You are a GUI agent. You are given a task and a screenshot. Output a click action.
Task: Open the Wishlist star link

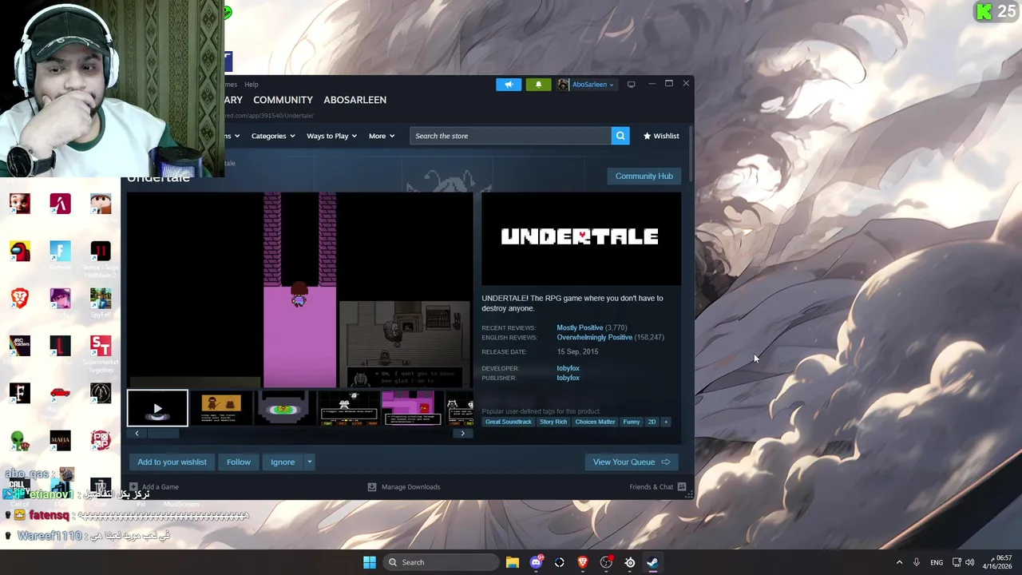tap(661, 136)
